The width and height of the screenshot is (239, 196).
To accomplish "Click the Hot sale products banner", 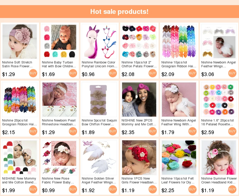I will 120,12.
